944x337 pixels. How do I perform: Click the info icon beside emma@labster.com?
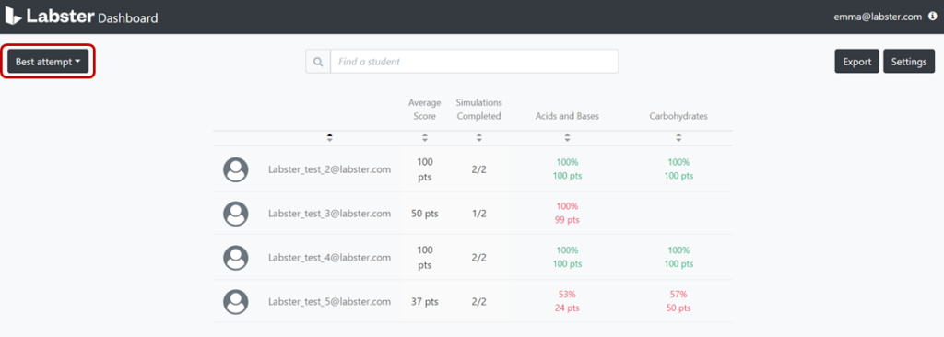coord(933,17)
